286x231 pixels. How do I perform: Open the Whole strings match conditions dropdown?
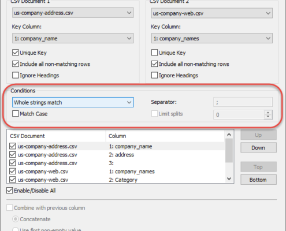click(73, 102)
